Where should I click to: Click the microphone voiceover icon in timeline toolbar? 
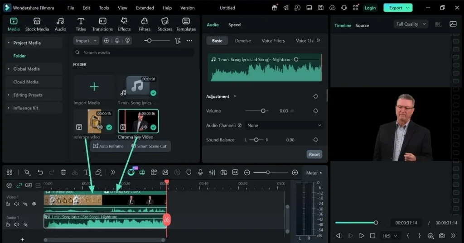point(200,172)
